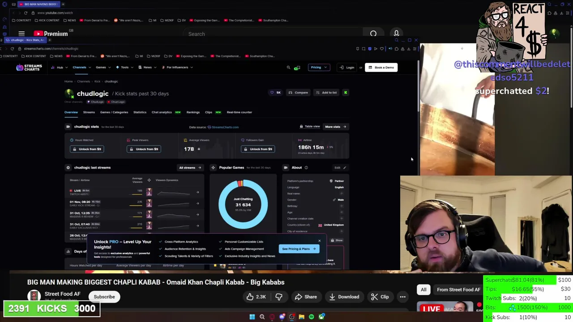Image resolution: width=573 pixels, height=322 pixels.
Task: Click Book a Demo button
Action: 381,68
